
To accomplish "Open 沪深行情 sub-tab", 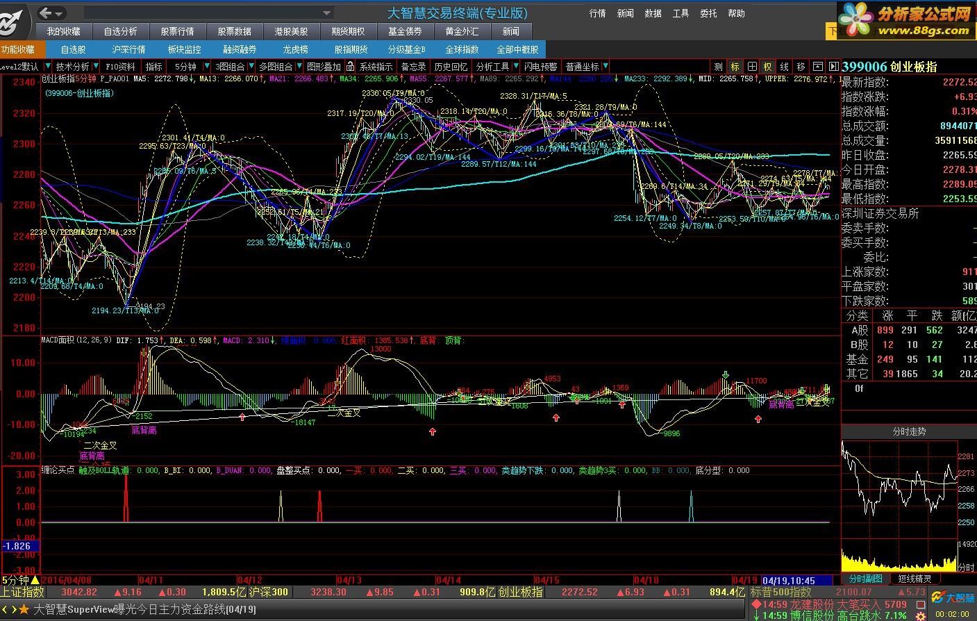I will (129, 49).
